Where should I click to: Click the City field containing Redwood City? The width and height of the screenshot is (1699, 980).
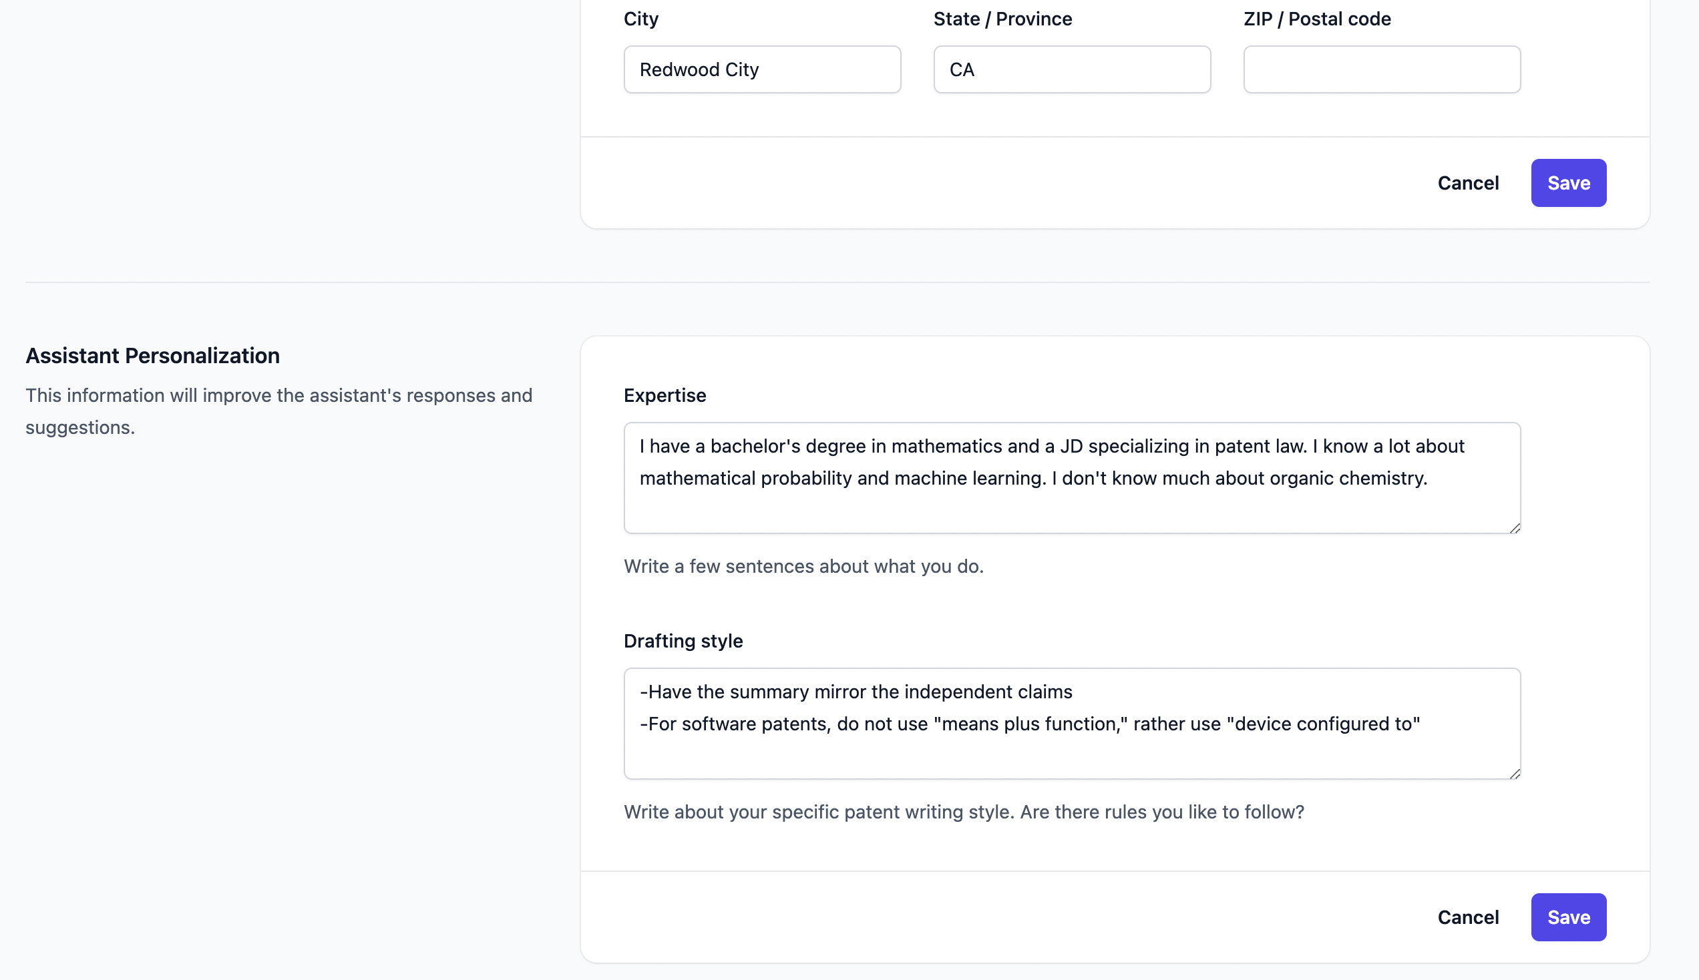(761, 69)
